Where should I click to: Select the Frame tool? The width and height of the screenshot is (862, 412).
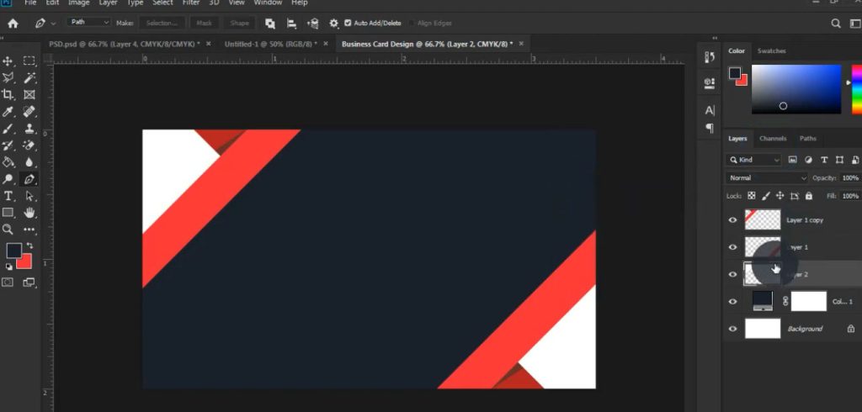coord(29,94)
